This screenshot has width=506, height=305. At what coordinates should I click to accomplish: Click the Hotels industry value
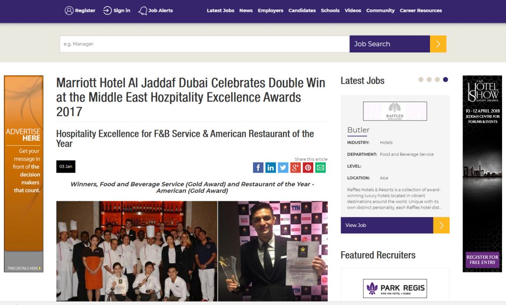[386, 142]
